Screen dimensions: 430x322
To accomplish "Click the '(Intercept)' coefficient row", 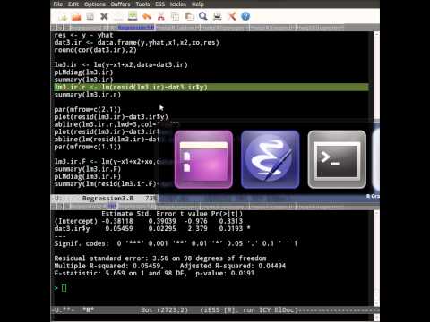I will click(149, 221).
